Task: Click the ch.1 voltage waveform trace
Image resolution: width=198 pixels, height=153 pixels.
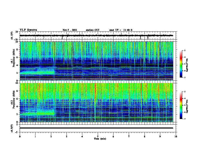Action: tap(96, 35)
